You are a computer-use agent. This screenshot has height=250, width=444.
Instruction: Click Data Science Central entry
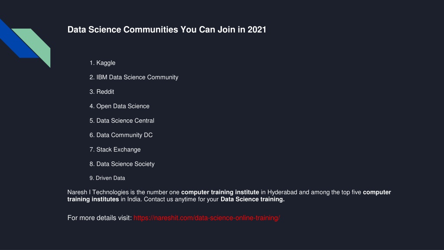click(x=122, y=121)
